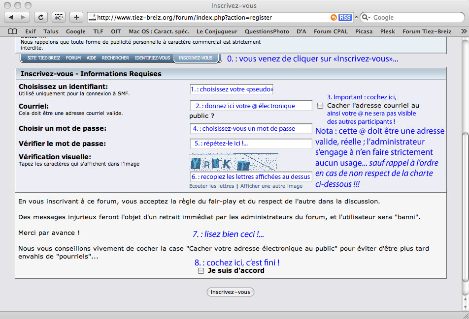
Task: Expand the bookmarks bar overflow chevron
Action: click(x=463, y=31)
